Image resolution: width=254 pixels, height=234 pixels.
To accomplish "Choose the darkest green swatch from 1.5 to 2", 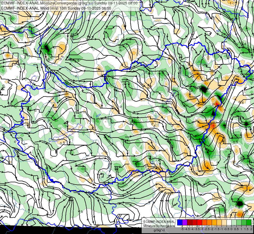I will pyautogui.click(x=249, y=222).
